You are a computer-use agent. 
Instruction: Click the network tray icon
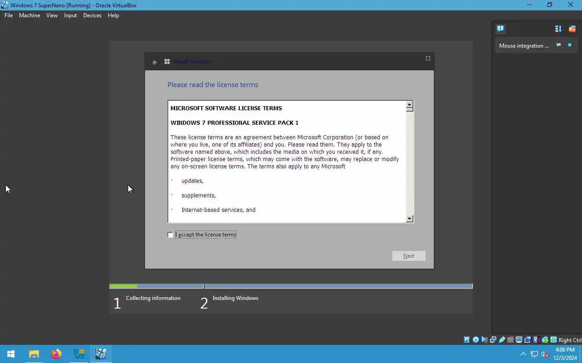point(534,354)
